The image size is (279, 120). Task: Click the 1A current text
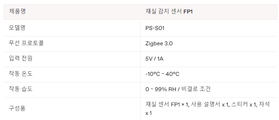coord(160,59)
